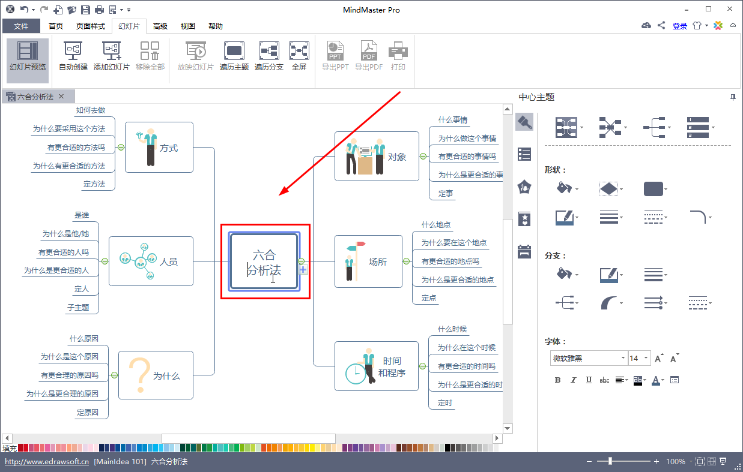The image size is (743, 472).
Task: Click the zoom in plus button
Action: (657, 461)
